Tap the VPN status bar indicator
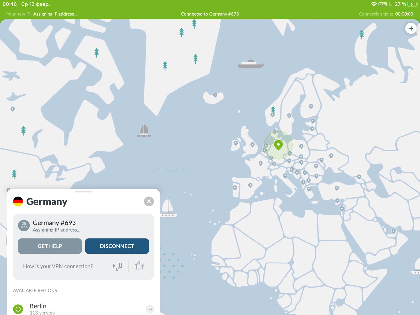The width and height of the screenshot is (420, 315). click(383, 4)
